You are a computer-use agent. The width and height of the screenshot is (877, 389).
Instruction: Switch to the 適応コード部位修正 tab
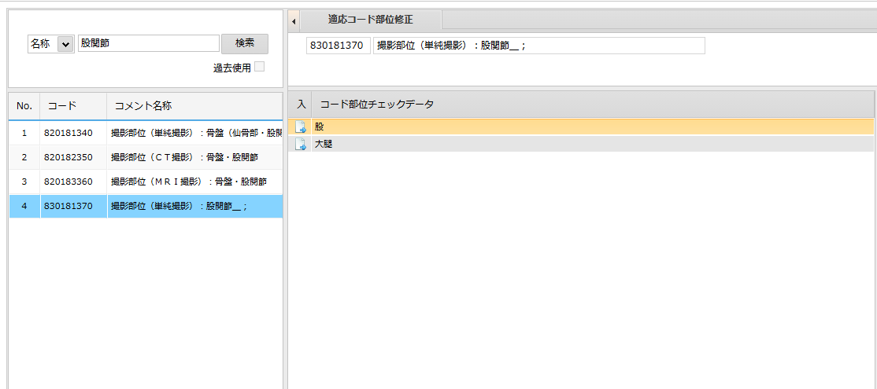[x=370, y=20]
